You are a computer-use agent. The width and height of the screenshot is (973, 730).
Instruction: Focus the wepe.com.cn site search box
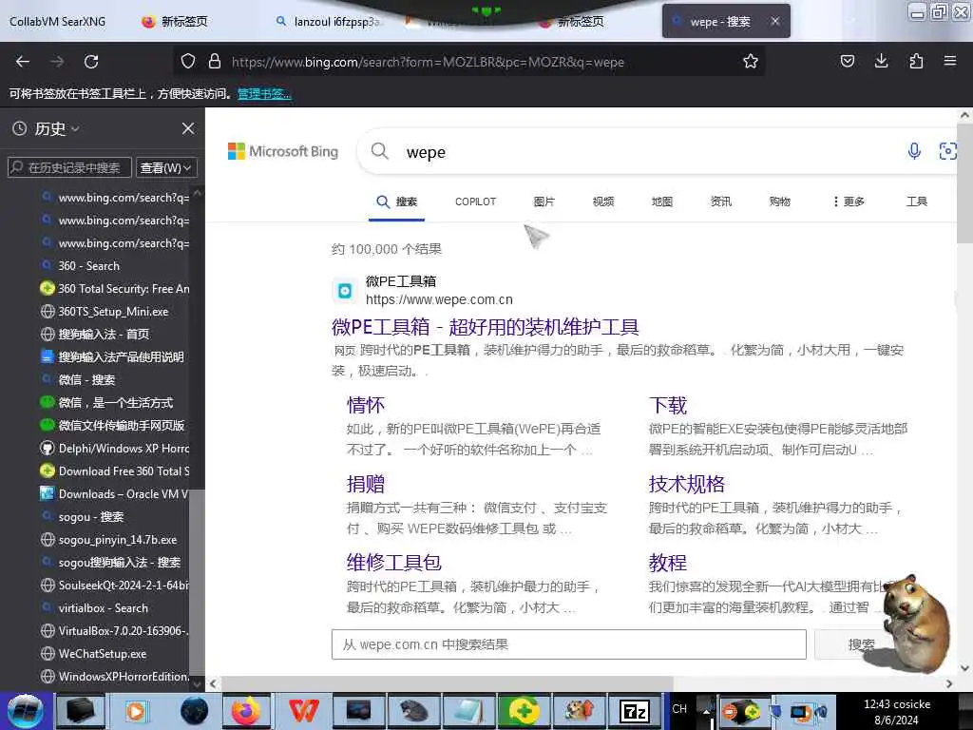[568, 644]
